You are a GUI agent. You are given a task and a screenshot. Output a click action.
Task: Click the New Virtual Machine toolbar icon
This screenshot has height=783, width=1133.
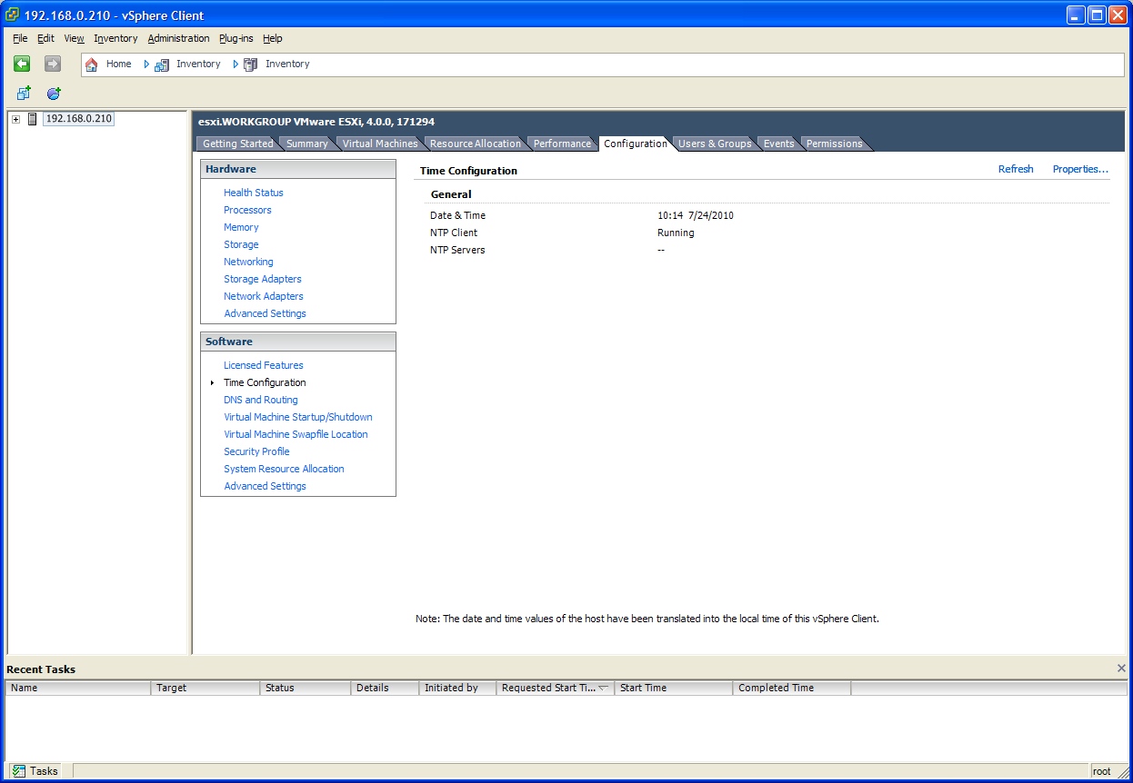[25, 94]
